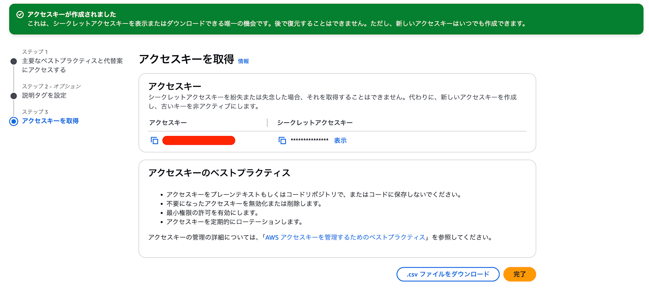Open the AWS アクセスキーを管理するためのベストプラクティス link

pyautogui.click(x=345, y=237)
